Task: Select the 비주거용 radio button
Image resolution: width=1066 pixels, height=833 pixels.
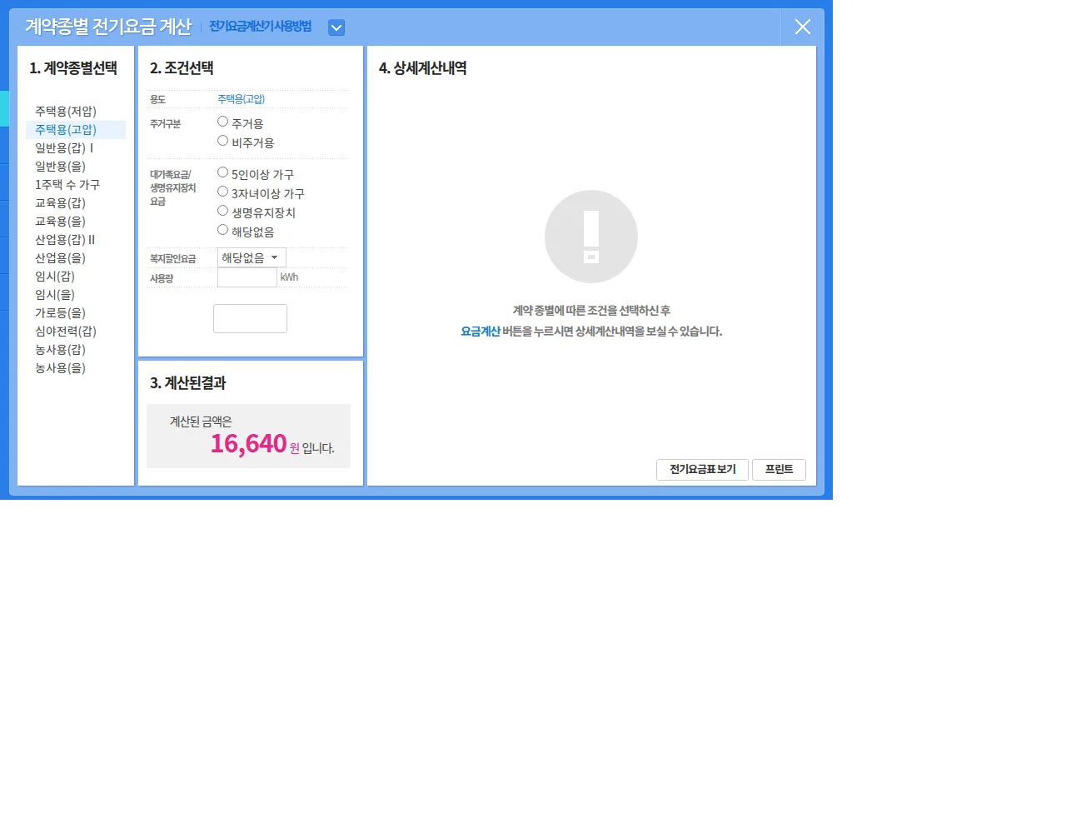Action: coord(222,141)
